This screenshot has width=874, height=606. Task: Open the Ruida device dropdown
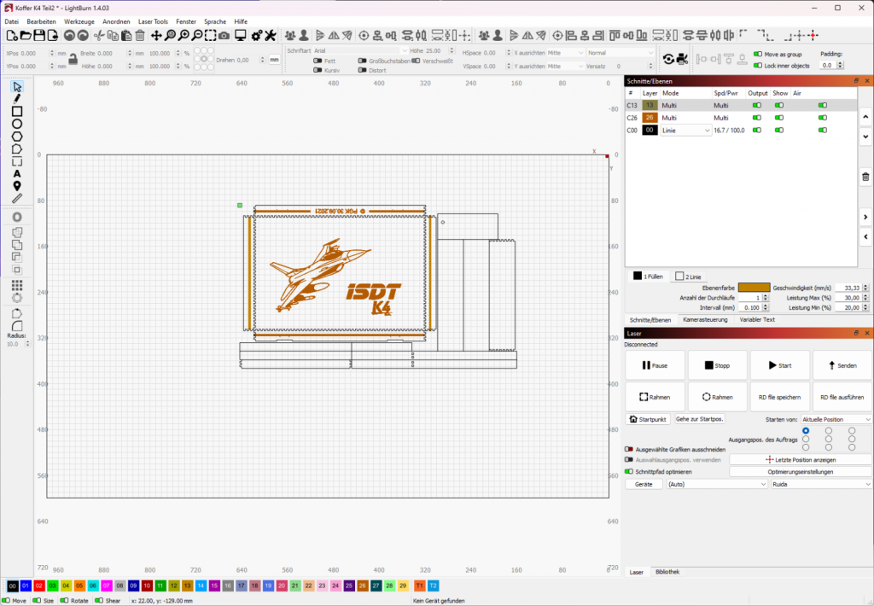click(x=820, y=484)
